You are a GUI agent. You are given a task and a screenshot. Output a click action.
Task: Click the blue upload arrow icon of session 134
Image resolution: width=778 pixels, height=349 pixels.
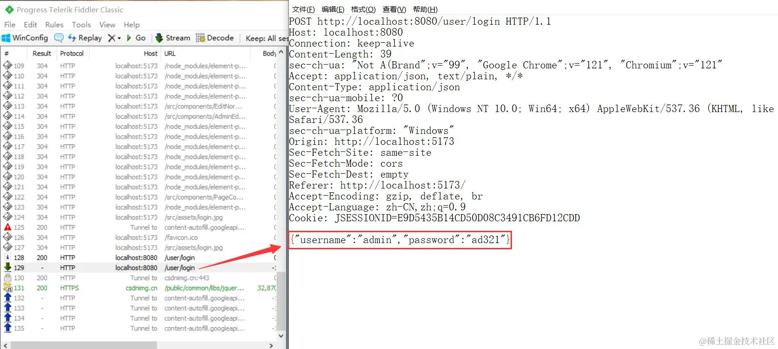click(x=8, y=318)
